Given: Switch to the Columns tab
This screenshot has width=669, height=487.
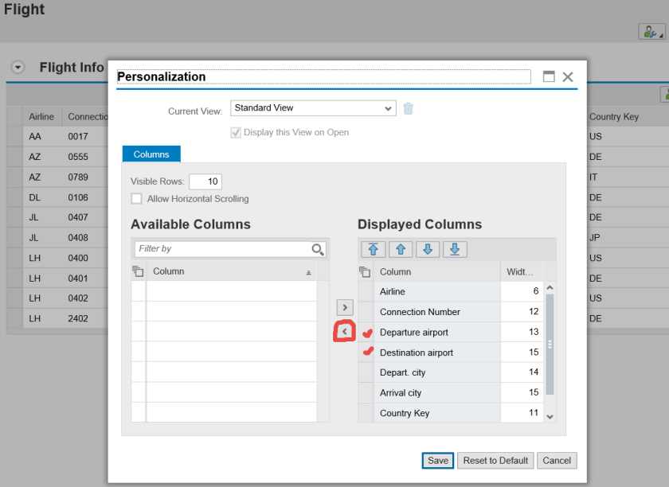Looking at the screenshot, I should 151,154.
